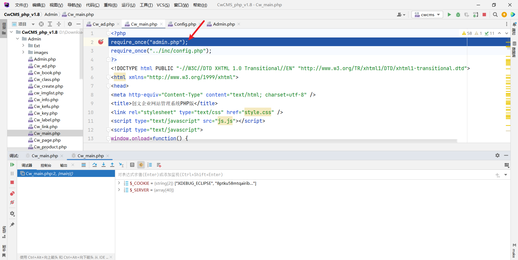Open project panel options gear

[70, 24]
